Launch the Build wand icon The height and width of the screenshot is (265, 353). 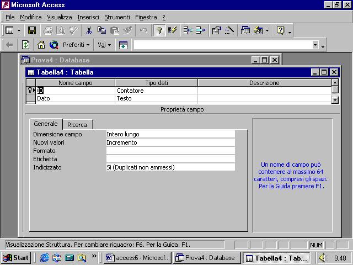(x=229, y=30)
